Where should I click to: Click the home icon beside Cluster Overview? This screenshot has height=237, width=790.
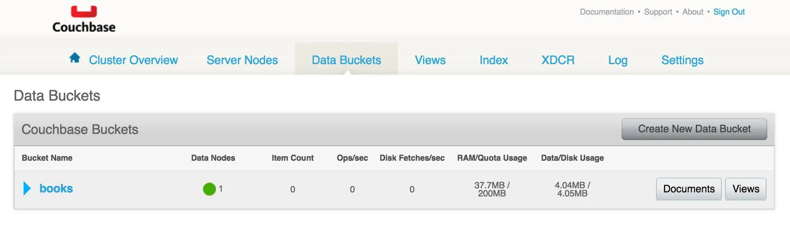tap(75, 58)
